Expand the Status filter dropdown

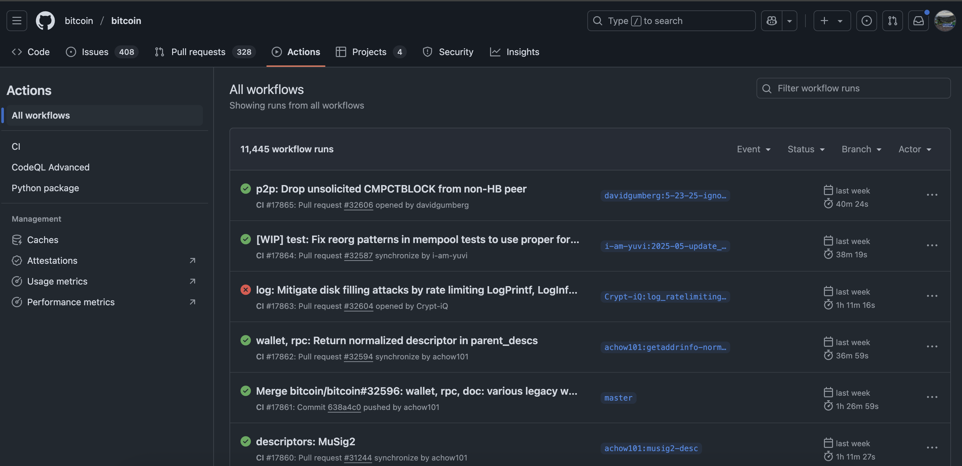pos(806,149)
